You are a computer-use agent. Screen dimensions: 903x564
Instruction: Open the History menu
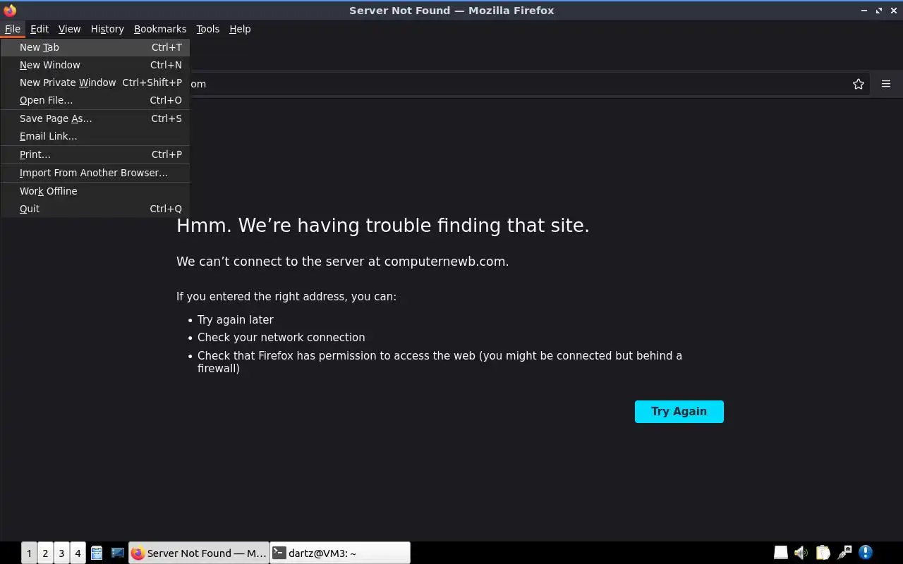(107, 29)
